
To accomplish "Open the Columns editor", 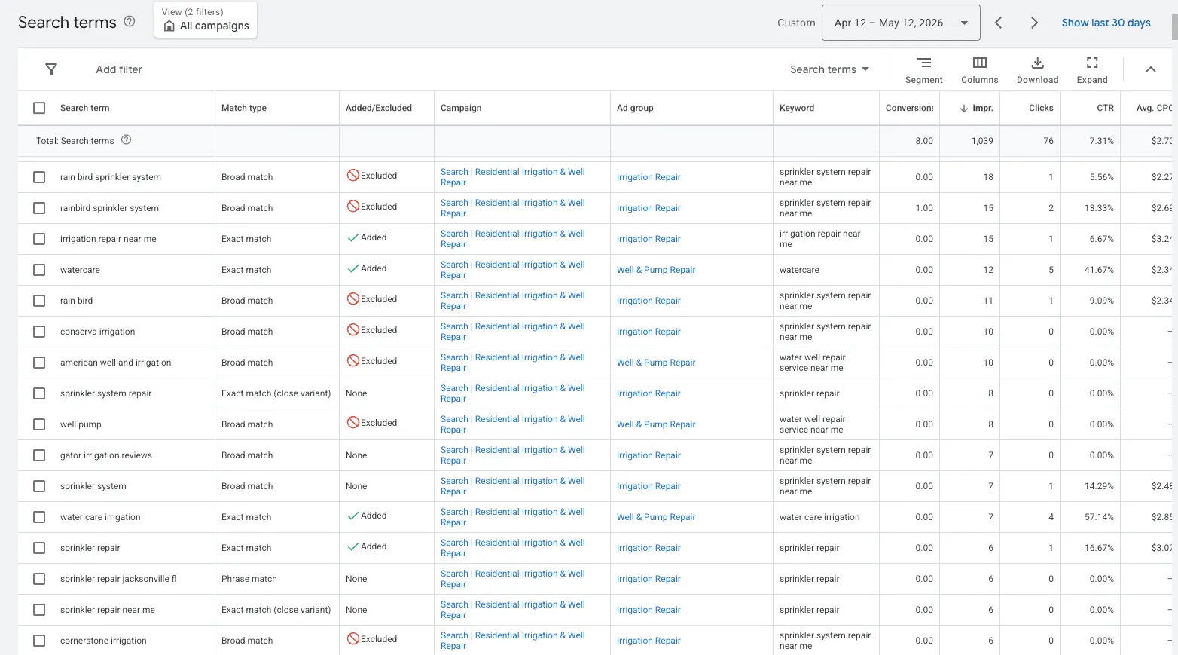I will click(980, 70).
